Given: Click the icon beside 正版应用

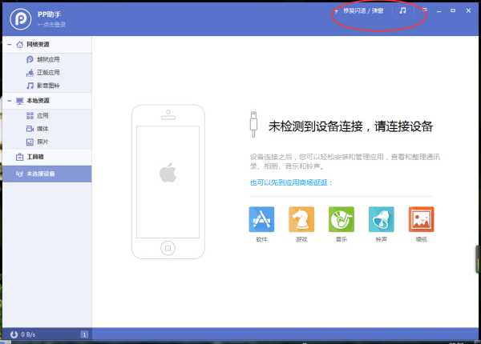Looking at the screenshot, I should coord(30,73).
